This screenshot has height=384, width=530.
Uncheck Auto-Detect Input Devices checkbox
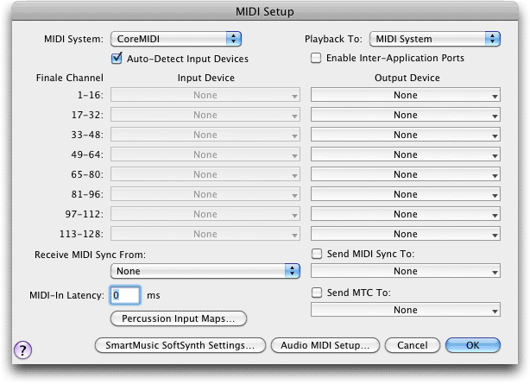[117, 58]
